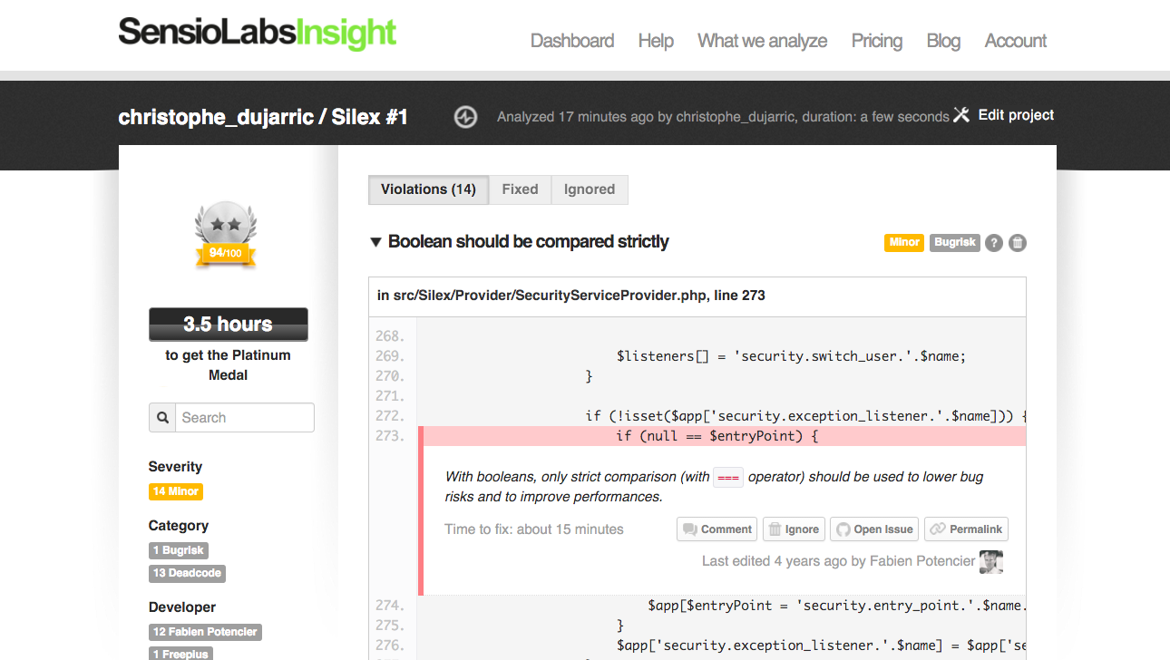The width and height of the screenshot is (1170, 660).
Task: Click the Category heading
Action: [x=179, y=526]
